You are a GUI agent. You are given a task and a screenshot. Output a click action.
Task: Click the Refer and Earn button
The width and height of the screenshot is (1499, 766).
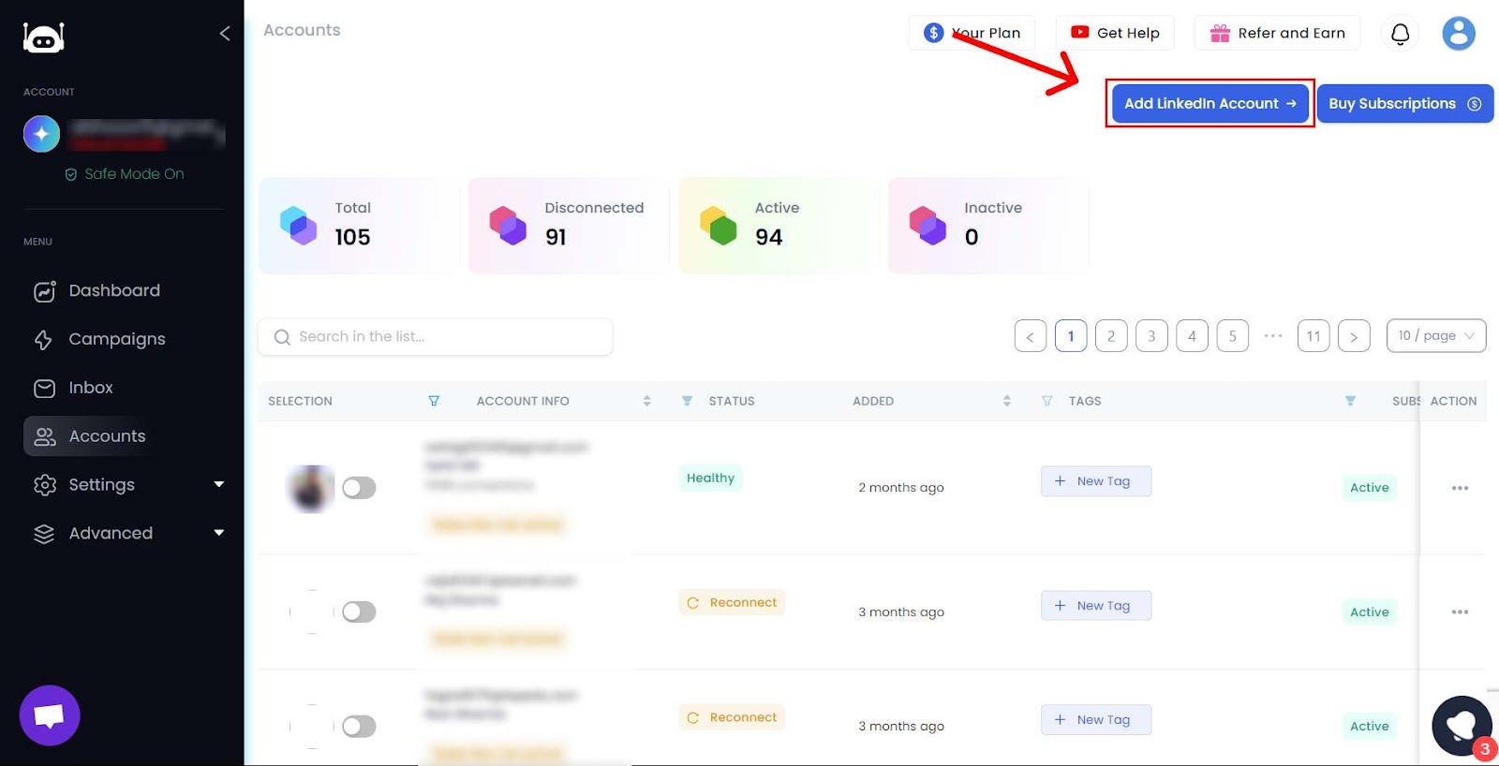(x=1277, y=33)
